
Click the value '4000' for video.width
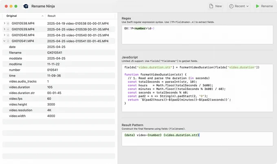pos(51,116)
